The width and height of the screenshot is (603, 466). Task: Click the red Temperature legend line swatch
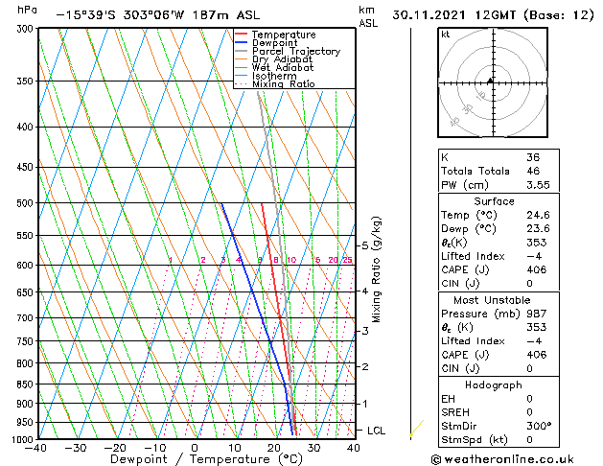point(242,35)
